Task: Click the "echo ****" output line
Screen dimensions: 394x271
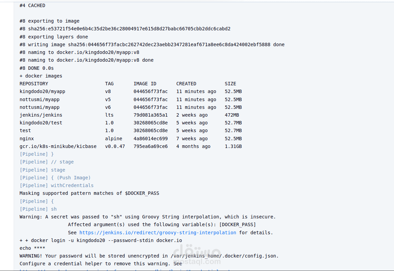Action: [32, 248]
